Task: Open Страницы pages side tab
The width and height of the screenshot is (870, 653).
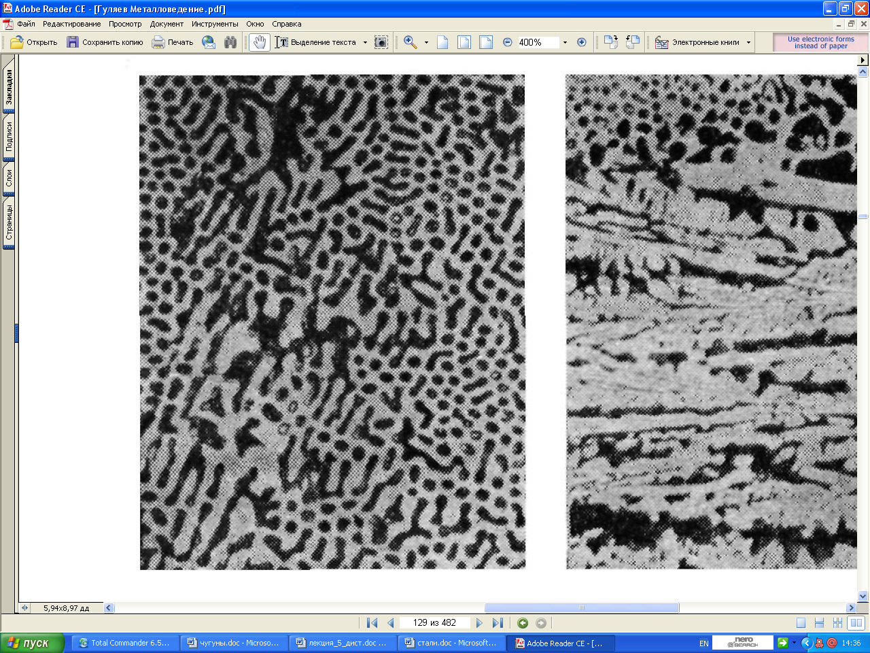Action: pos(9,222)
